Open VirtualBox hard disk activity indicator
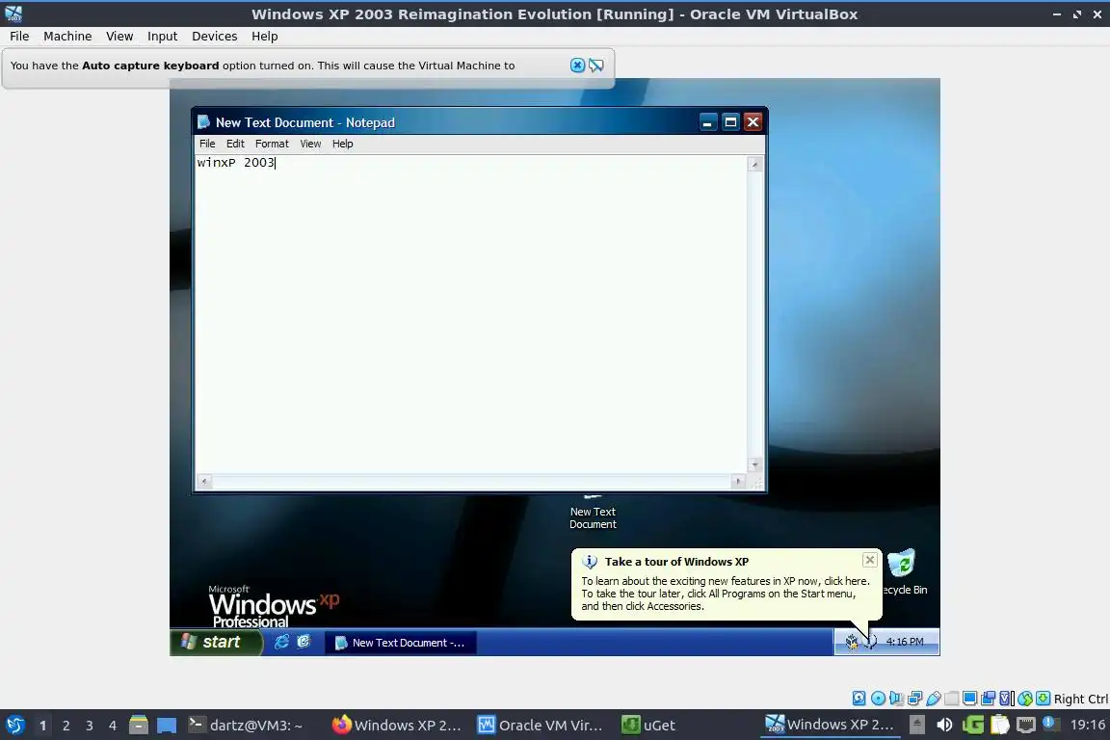 859,699
